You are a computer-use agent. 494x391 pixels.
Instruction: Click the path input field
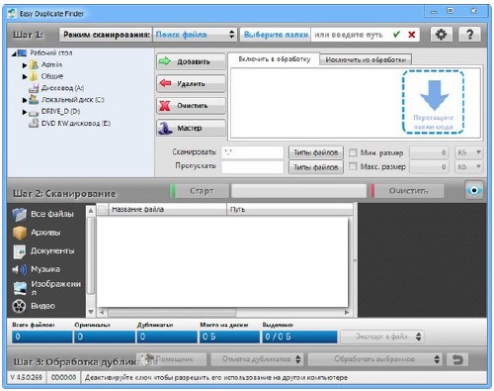point(351,35)
